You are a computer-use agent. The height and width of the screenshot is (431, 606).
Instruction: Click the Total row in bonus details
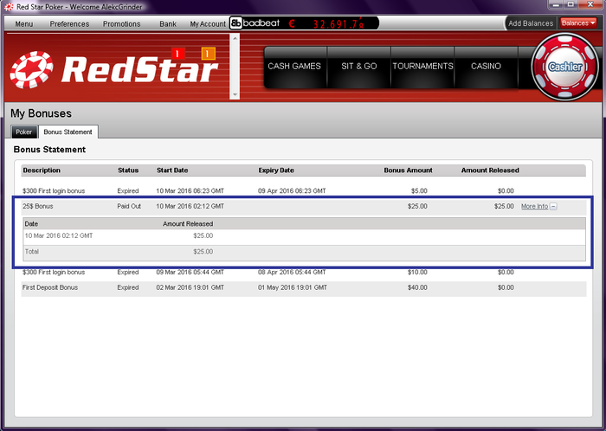(x=305, y=252)
